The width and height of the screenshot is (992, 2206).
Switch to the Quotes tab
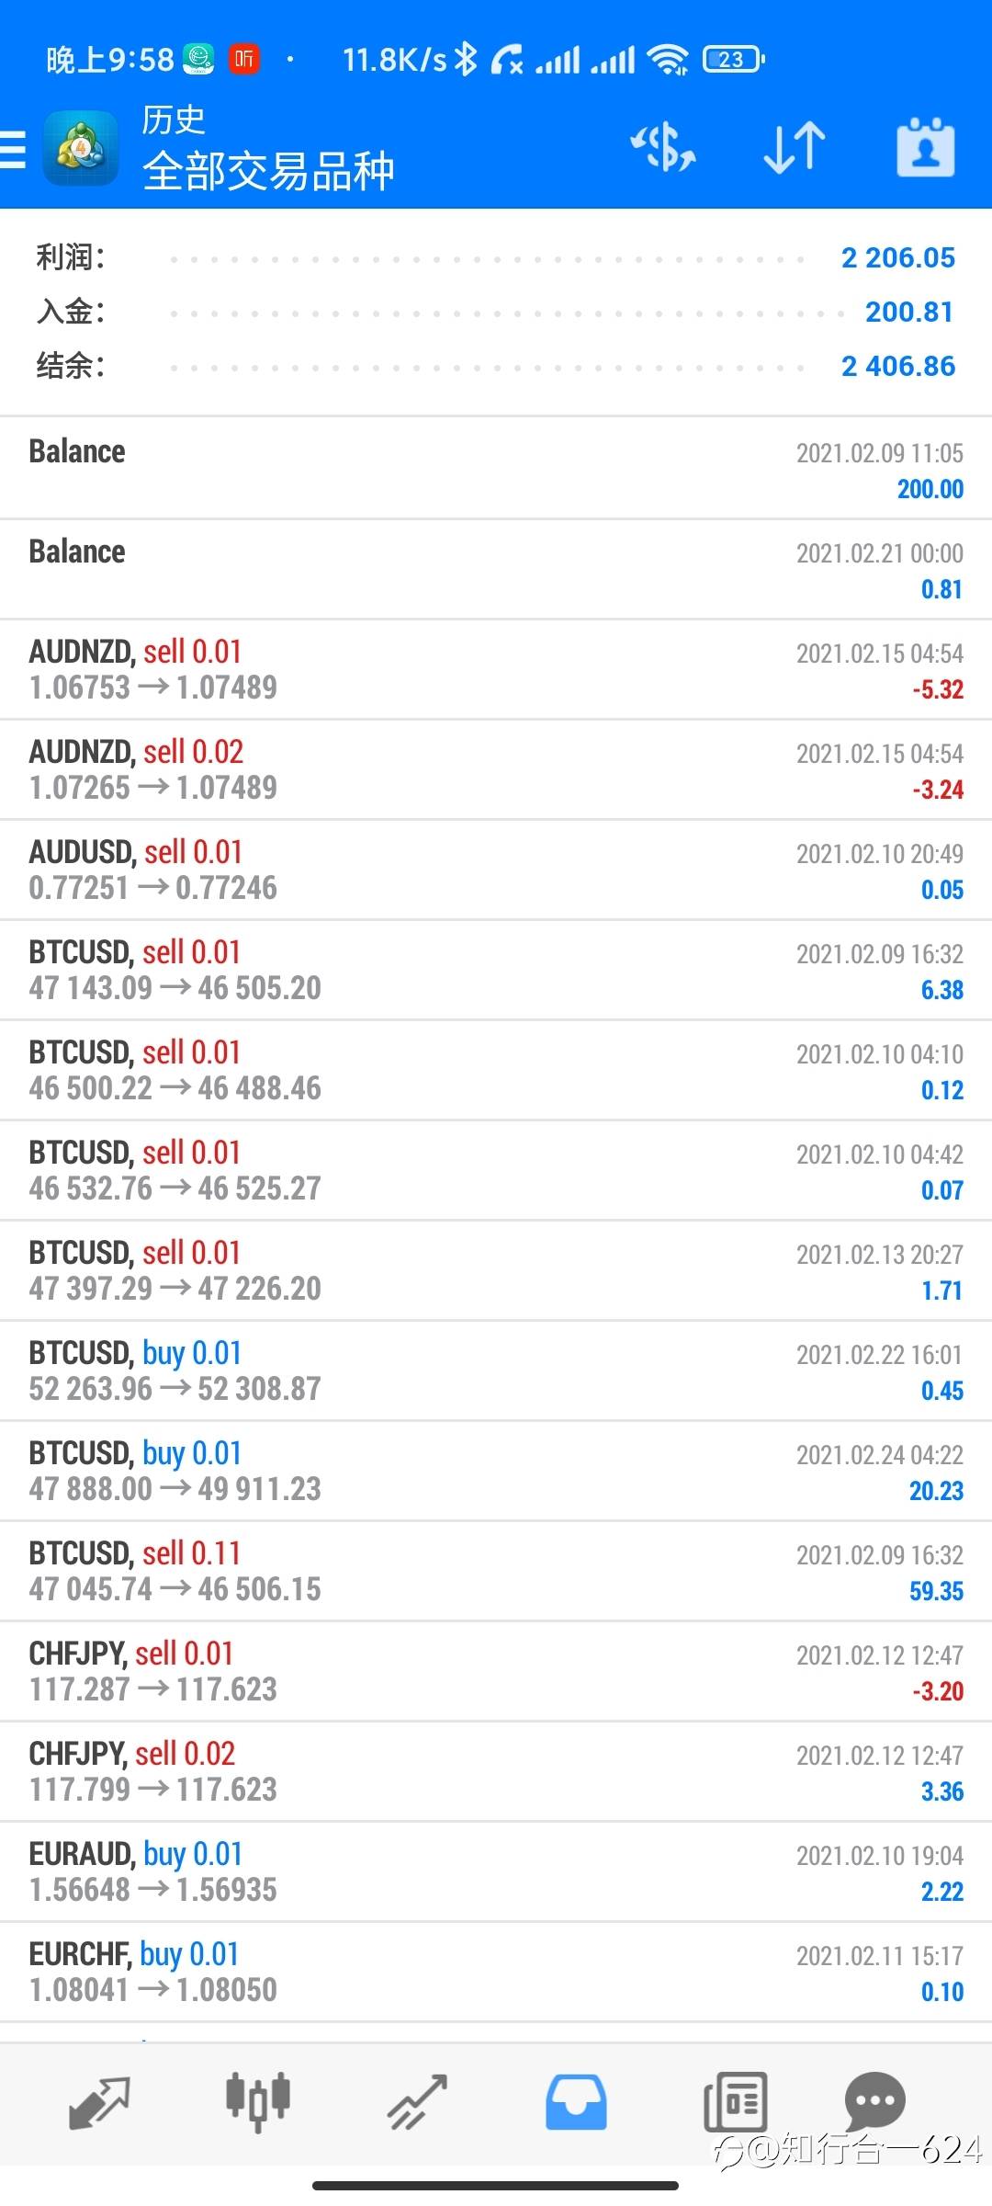point(99,2102)
